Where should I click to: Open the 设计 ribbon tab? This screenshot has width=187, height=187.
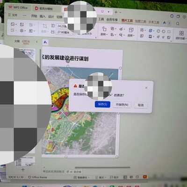pos(51,16)
